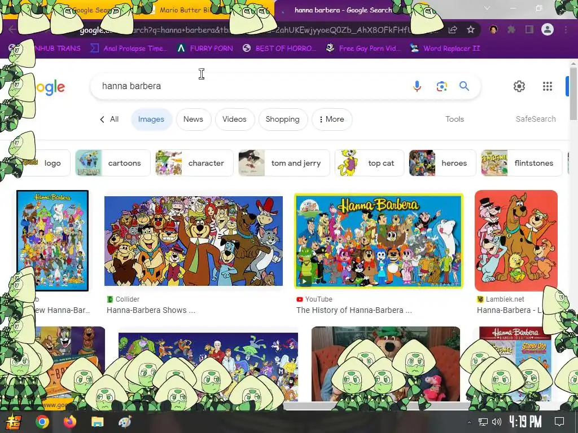Open the tall Hanna-Barbera poster image

(52, 241)
